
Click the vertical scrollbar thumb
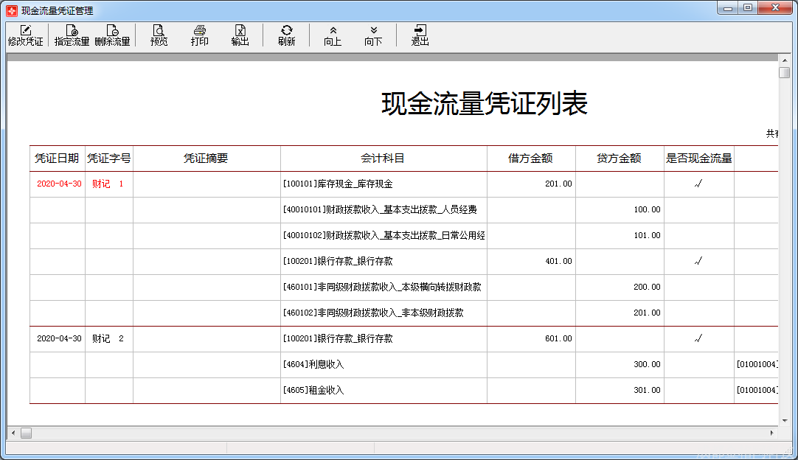[x=785, y=72]
